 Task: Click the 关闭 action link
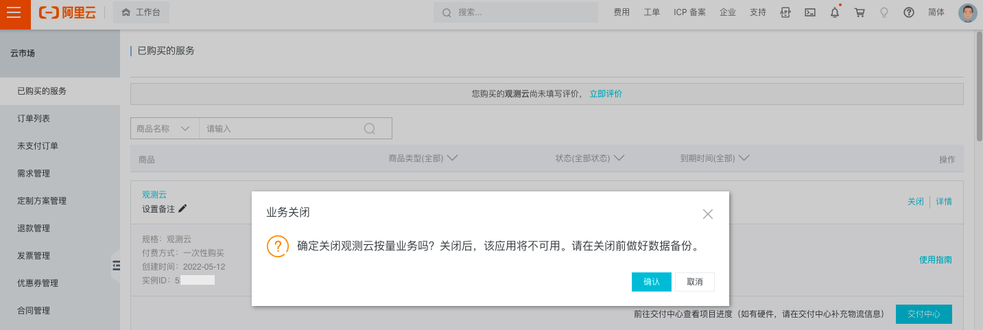pyautogui.click(x=916, y=202)
